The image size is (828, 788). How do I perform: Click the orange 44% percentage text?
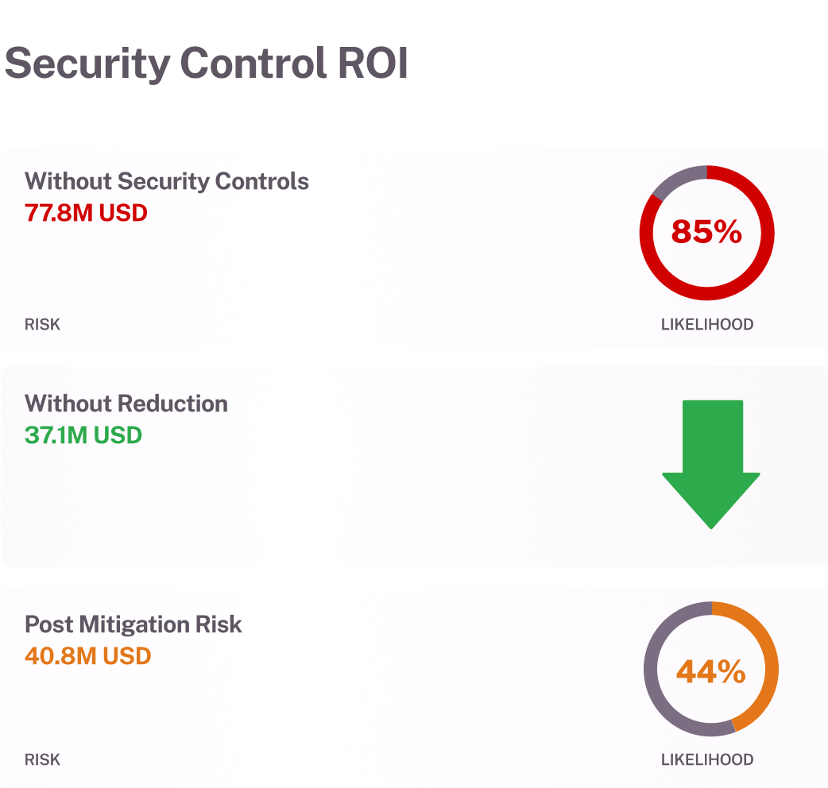pyautogui.click(x=710, y=671)
